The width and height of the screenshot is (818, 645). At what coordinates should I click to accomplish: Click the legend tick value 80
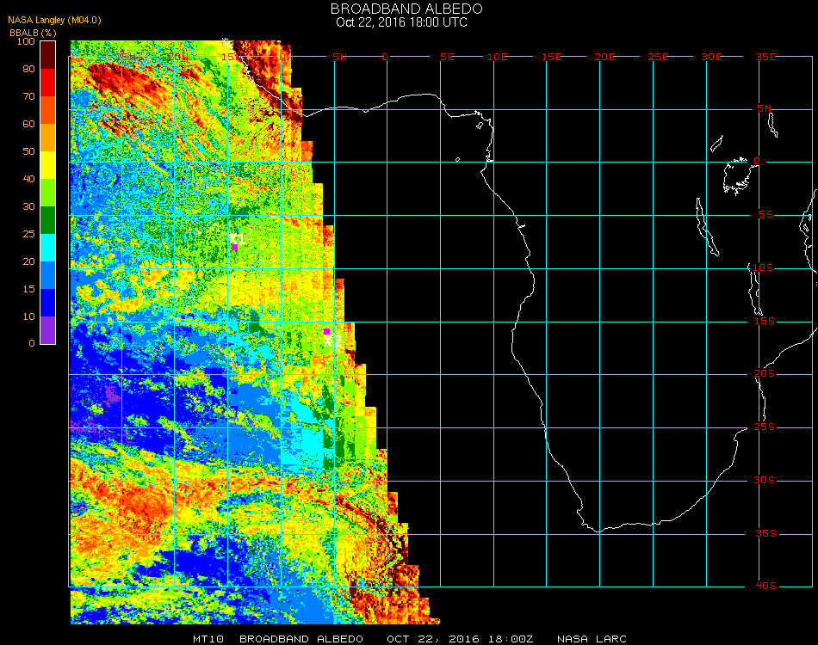point(28,69)
